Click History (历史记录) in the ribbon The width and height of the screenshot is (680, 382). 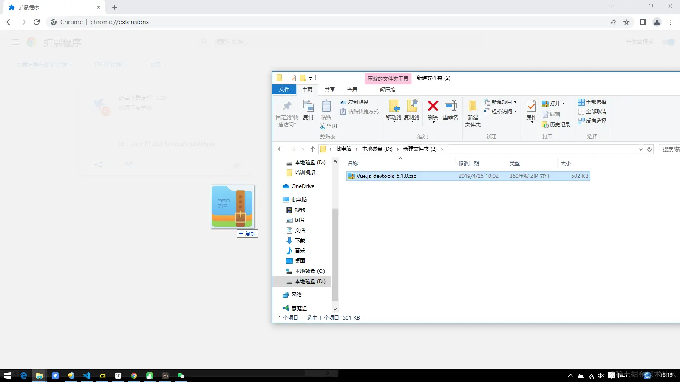556,125
